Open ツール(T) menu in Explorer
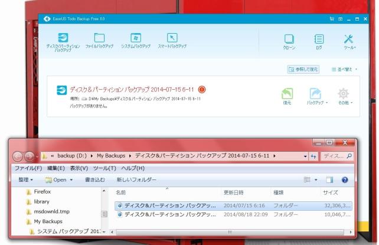 tap(104, 168)
